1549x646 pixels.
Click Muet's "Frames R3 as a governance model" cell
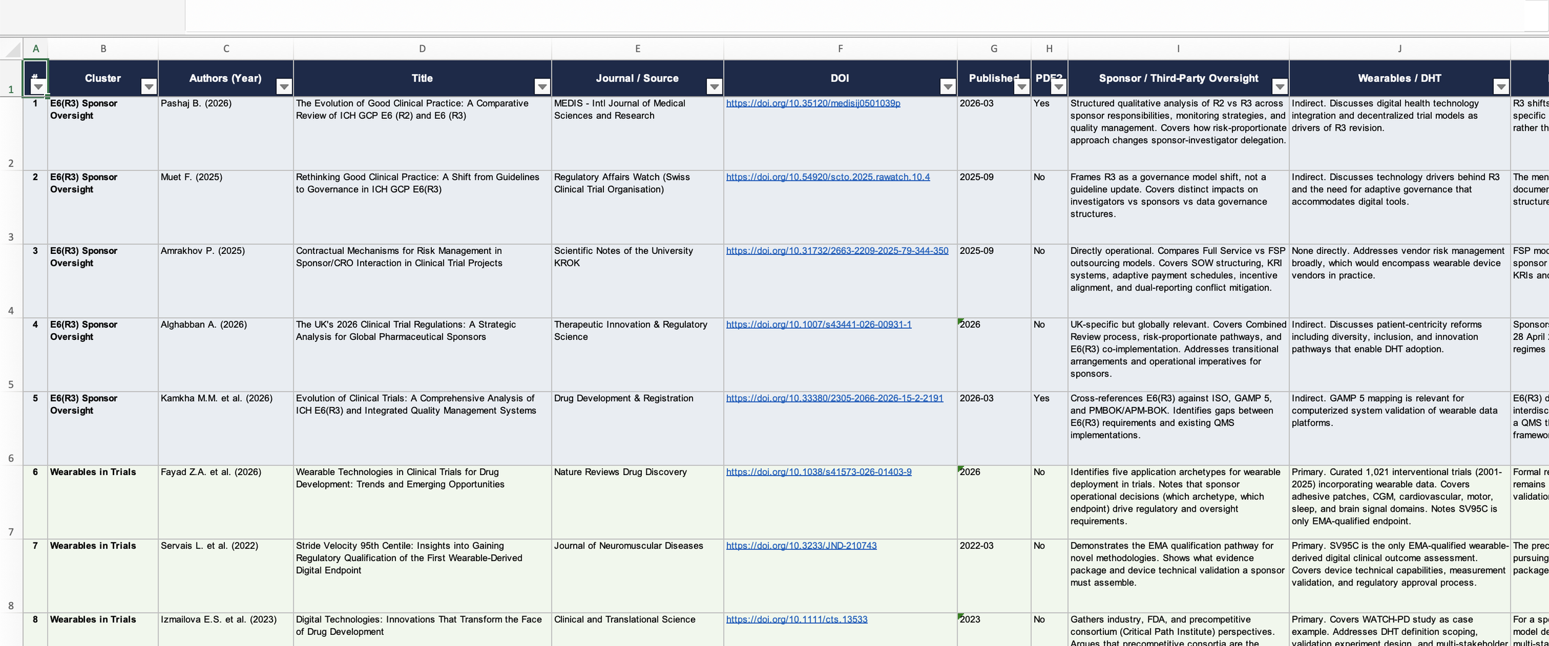pos(1178,207)
